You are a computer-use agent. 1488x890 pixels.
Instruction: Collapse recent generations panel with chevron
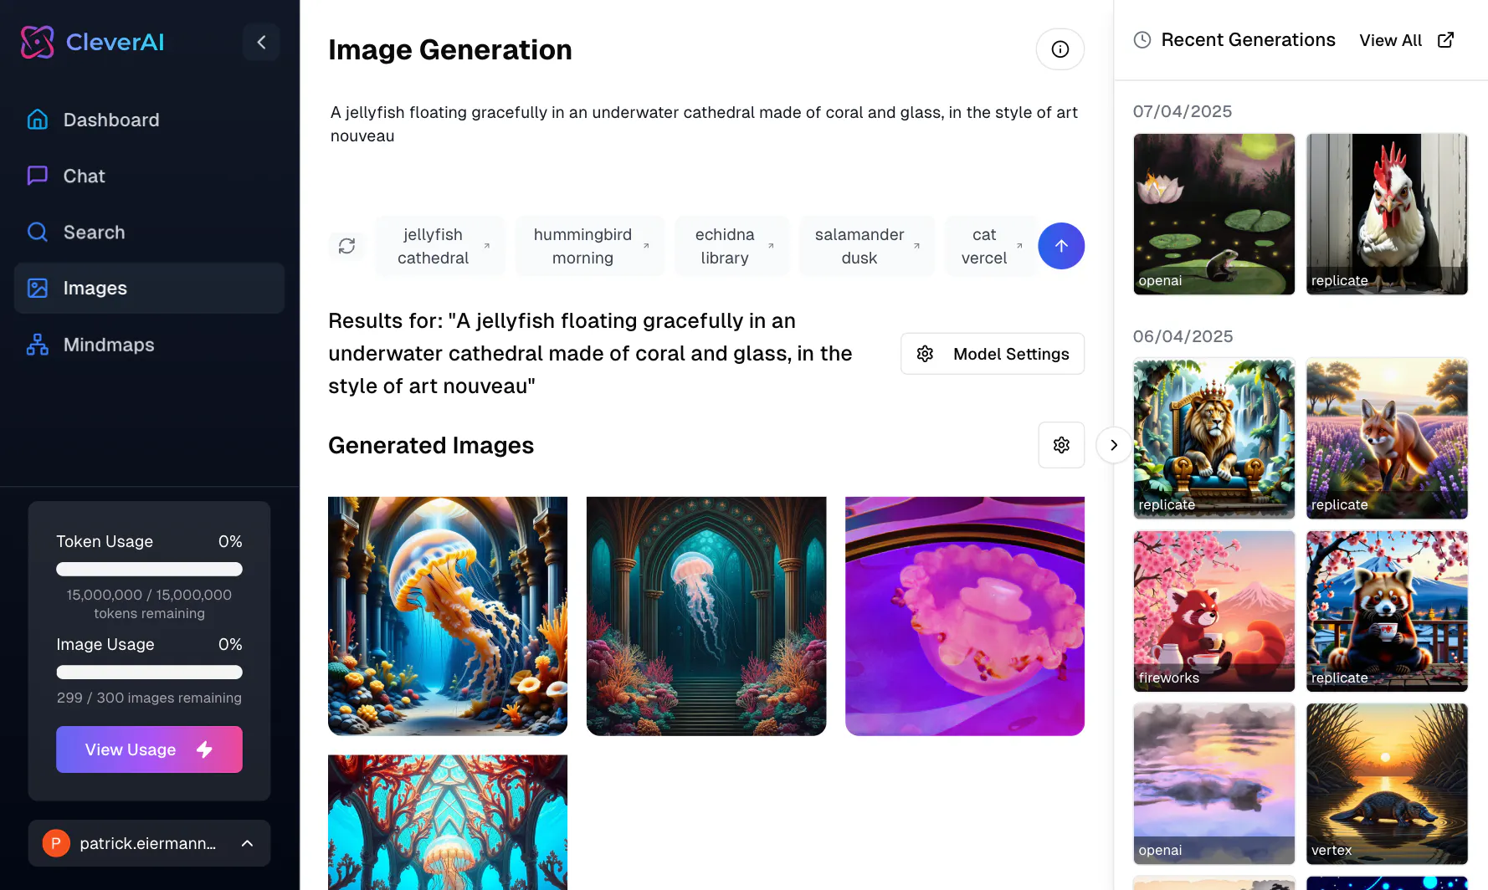click(1113, 445)
